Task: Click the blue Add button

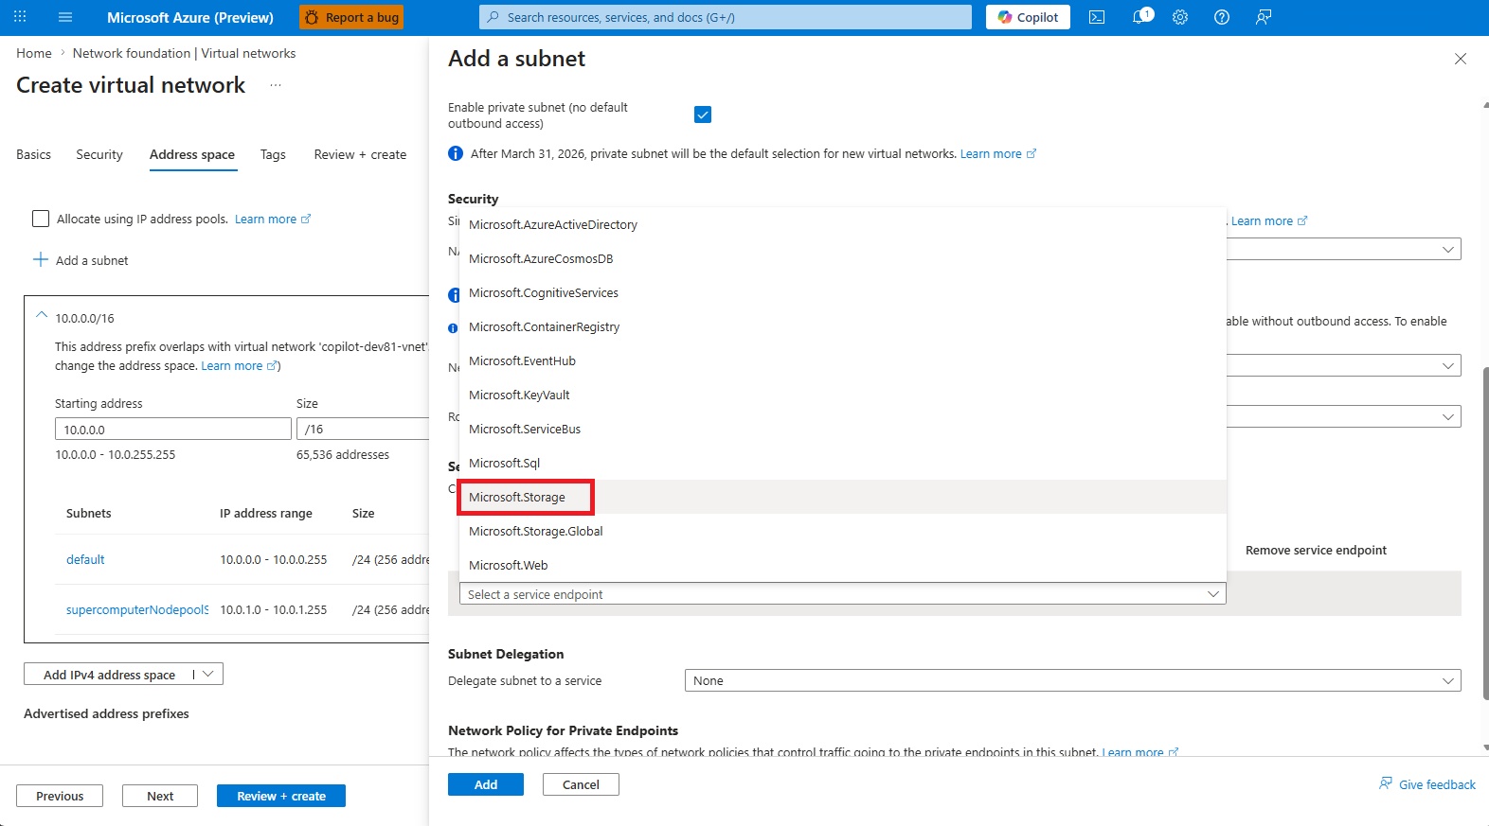Action: pos(486,784)
